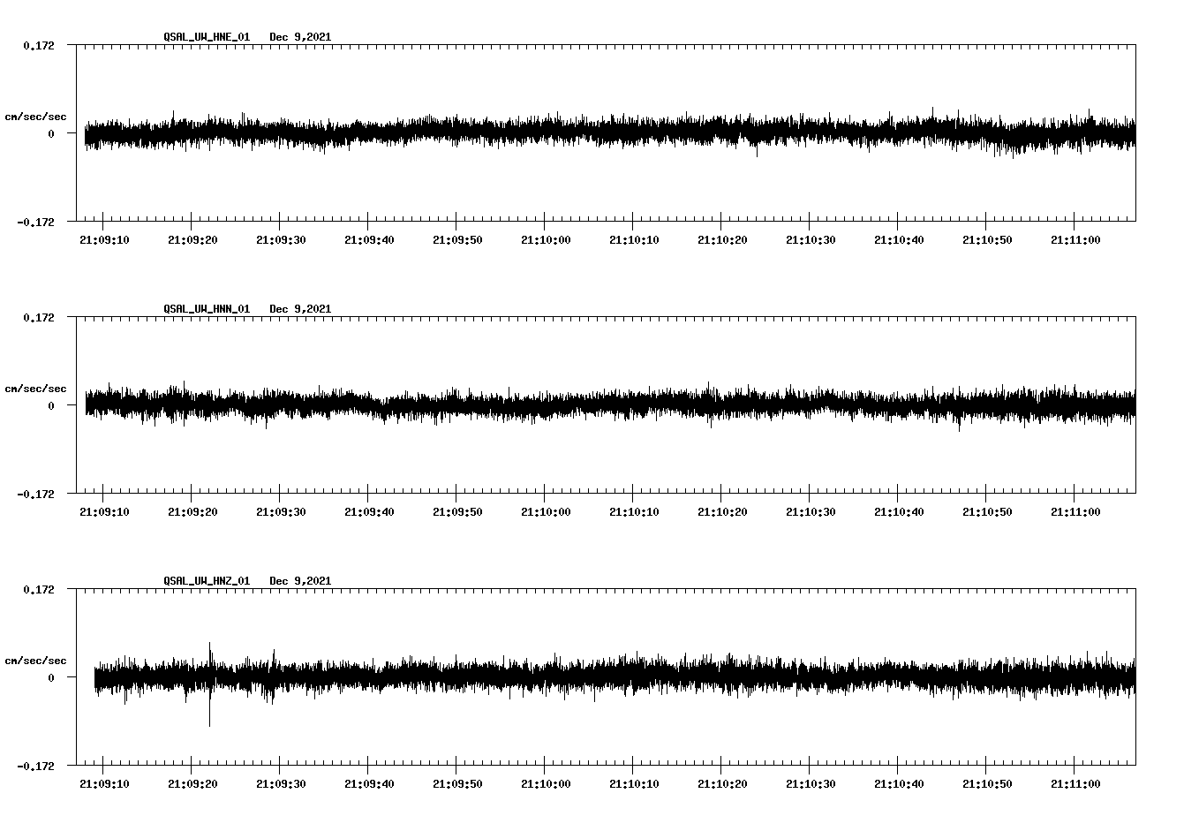Click the QSAL_UW_HNE_01 channel title
This screenshot has height=816, width=1199.
[x=207, y=37]
